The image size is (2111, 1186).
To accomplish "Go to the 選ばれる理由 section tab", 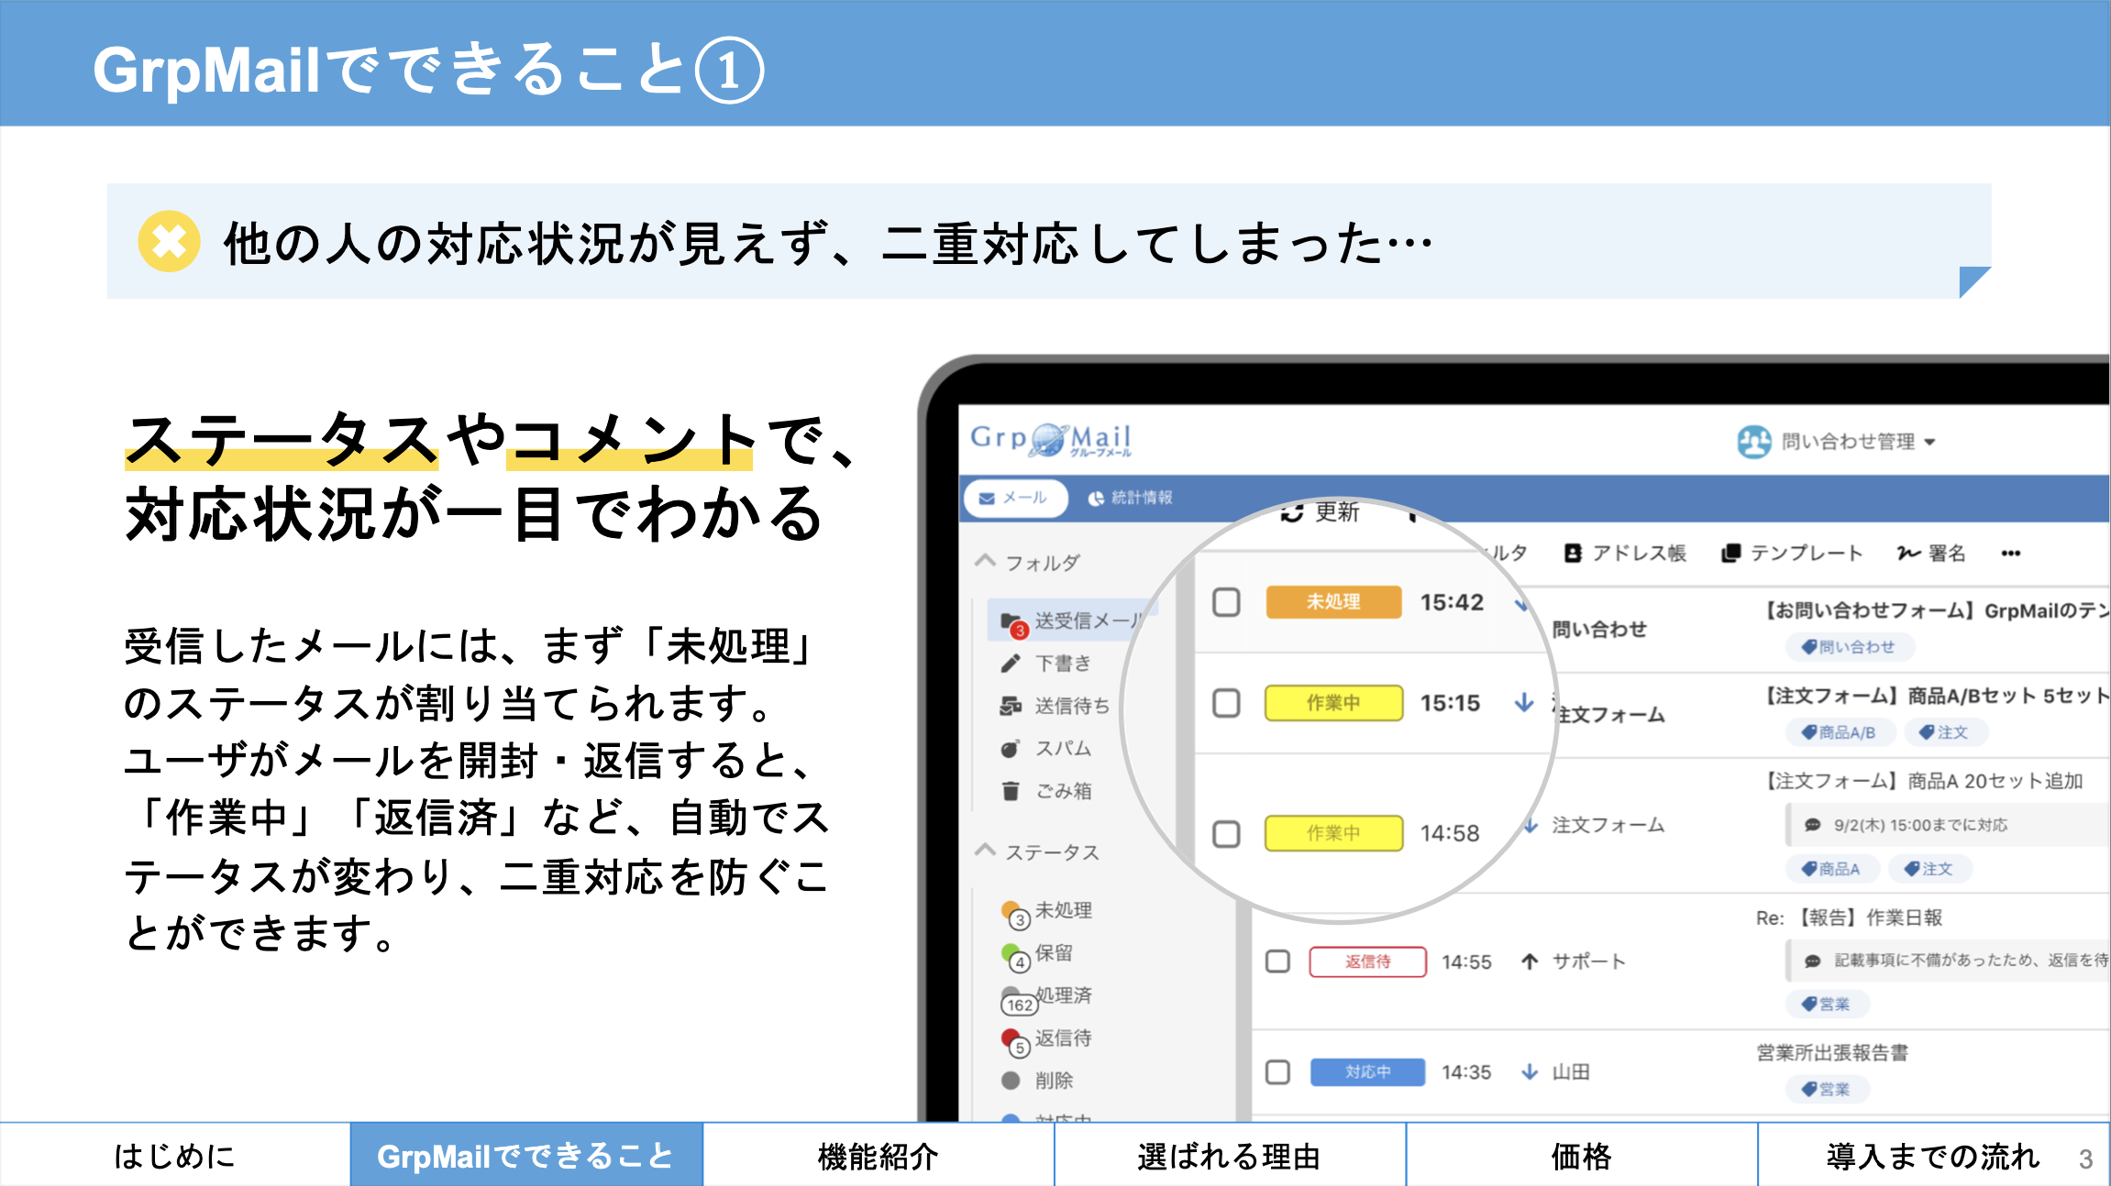I will click(1230, 1155).
